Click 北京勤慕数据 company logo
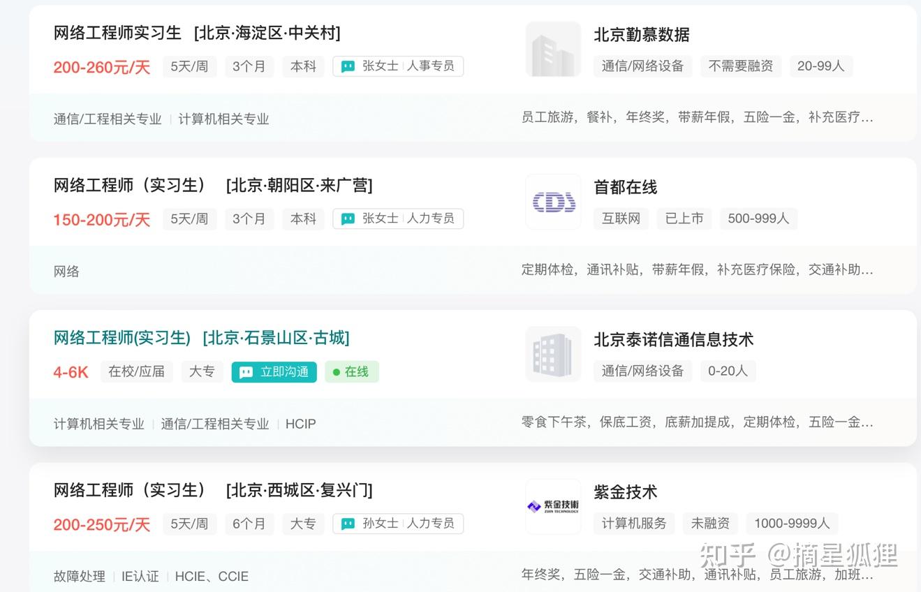Image resolution: width=921 pixels, height=592 pixels. [553, 49]
